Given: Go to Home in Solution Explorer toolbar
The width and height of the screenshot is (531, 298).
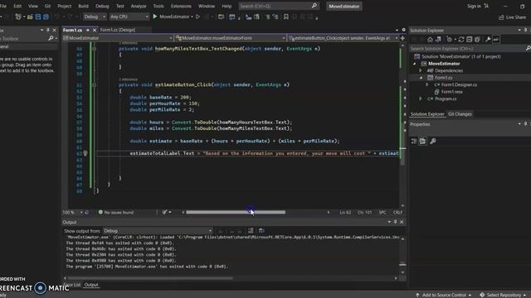Looking at the screenshot, I should [430, 40].
